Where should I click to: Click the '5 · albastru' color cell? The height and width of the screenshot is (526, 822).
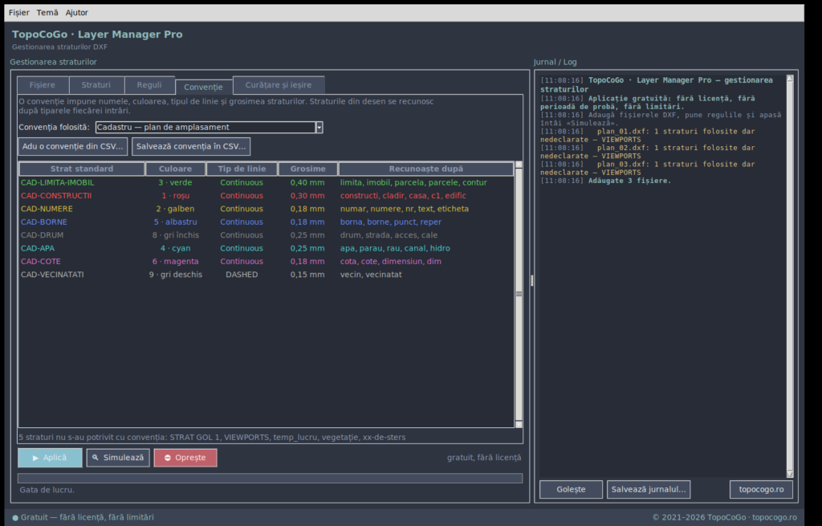[175, 222]
